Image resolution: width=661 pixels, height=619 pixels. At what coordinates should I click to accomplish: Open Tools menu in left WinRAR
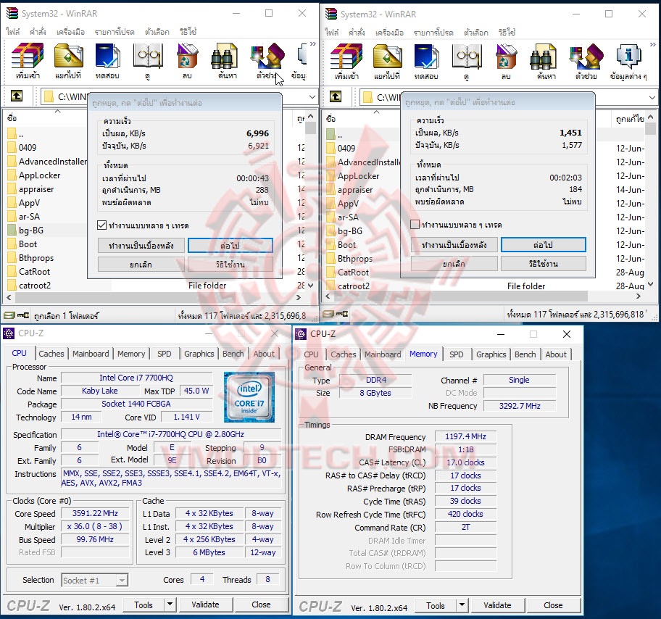pos(70,32)
